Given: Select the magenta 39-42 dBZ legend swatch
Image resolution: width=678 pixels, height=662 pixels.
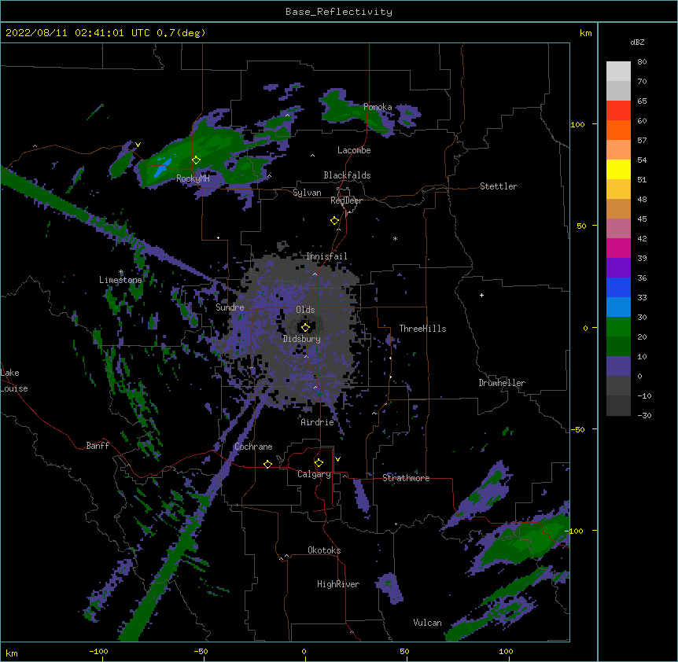Looking at the screenshot, I should point(618,248).
